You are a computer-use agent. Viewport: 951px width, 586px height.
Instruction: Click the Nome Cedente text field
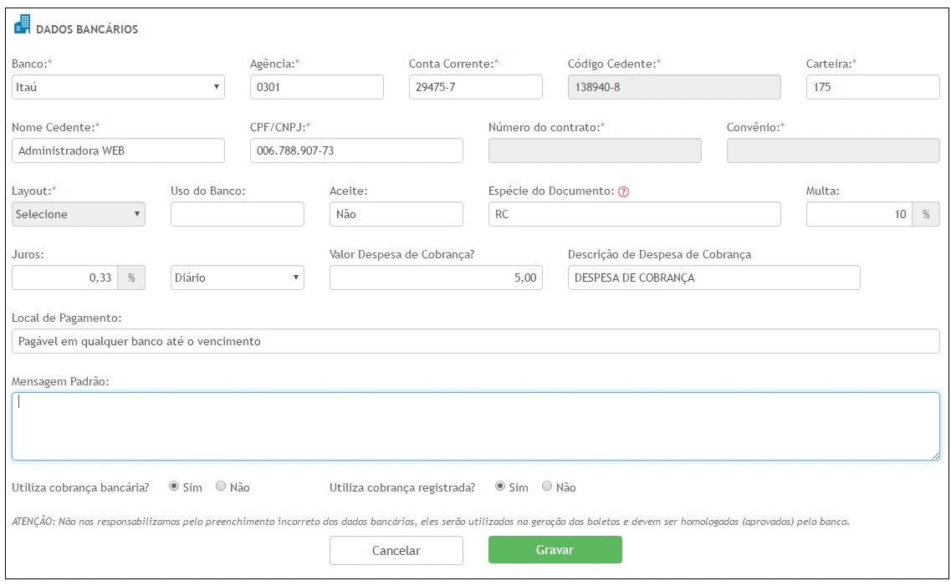coord(118,150)
